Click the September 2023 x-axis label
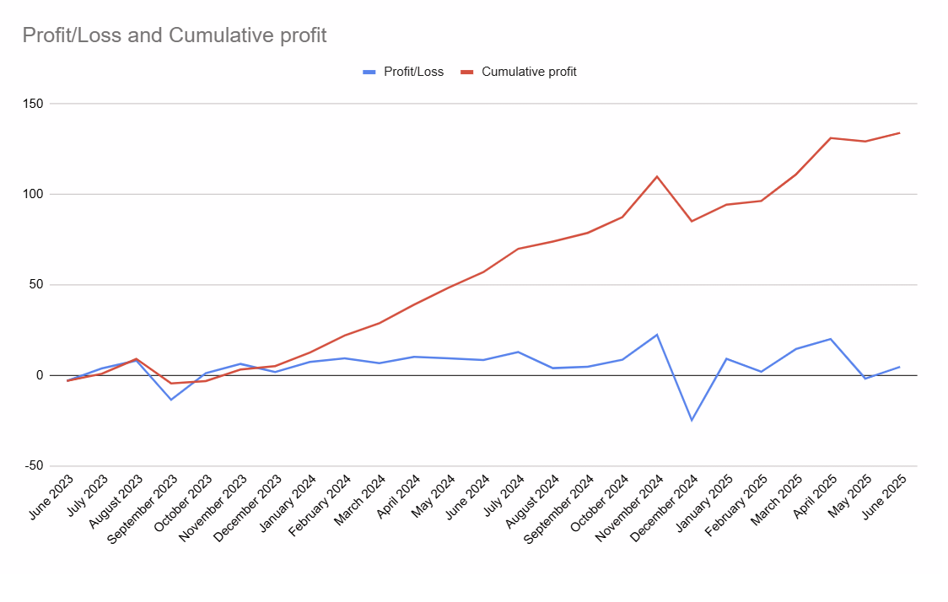Image resolution: width=948 pixels, height=602 pixels. pyautogui.click(x=143, y=508)
